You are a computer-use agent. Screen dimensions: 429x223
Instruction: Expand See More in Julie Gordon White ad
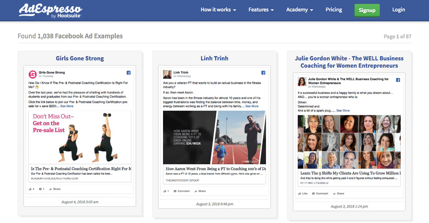(x=343, y=111)
